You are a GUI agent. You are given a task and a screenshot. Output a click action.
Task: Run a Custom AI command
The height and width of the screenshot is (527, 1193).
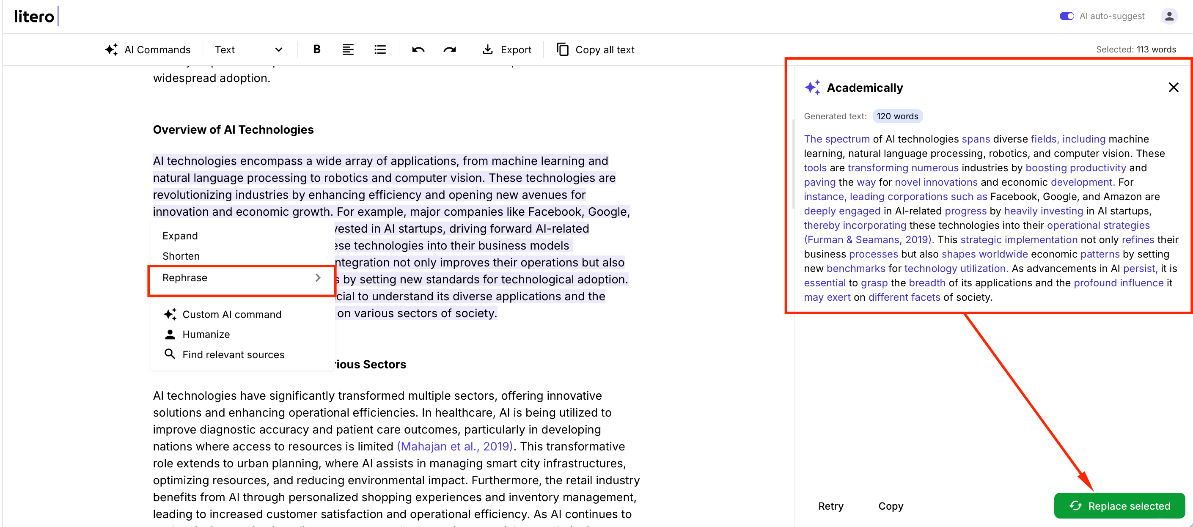coord(231,314)
